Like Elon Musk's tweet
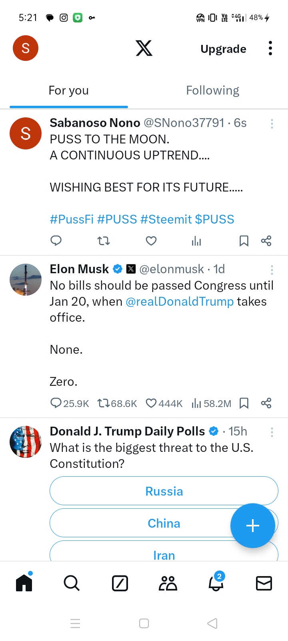288x641 pixels. [x=151, y=403]
